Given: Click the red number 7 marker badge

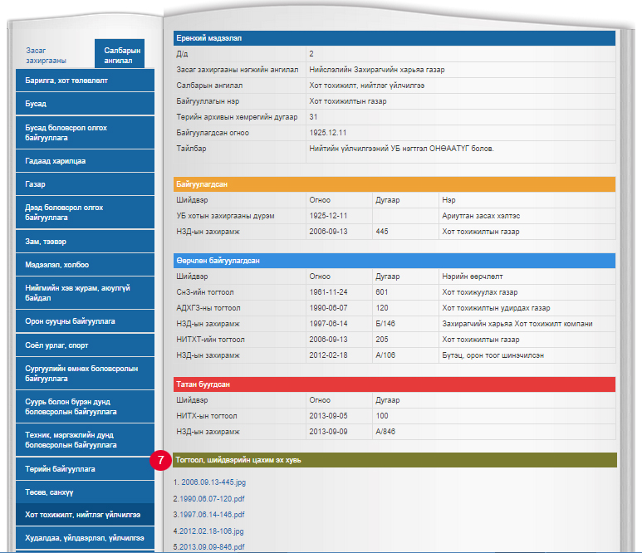Looking at the screenshot, I should (162, 460).
